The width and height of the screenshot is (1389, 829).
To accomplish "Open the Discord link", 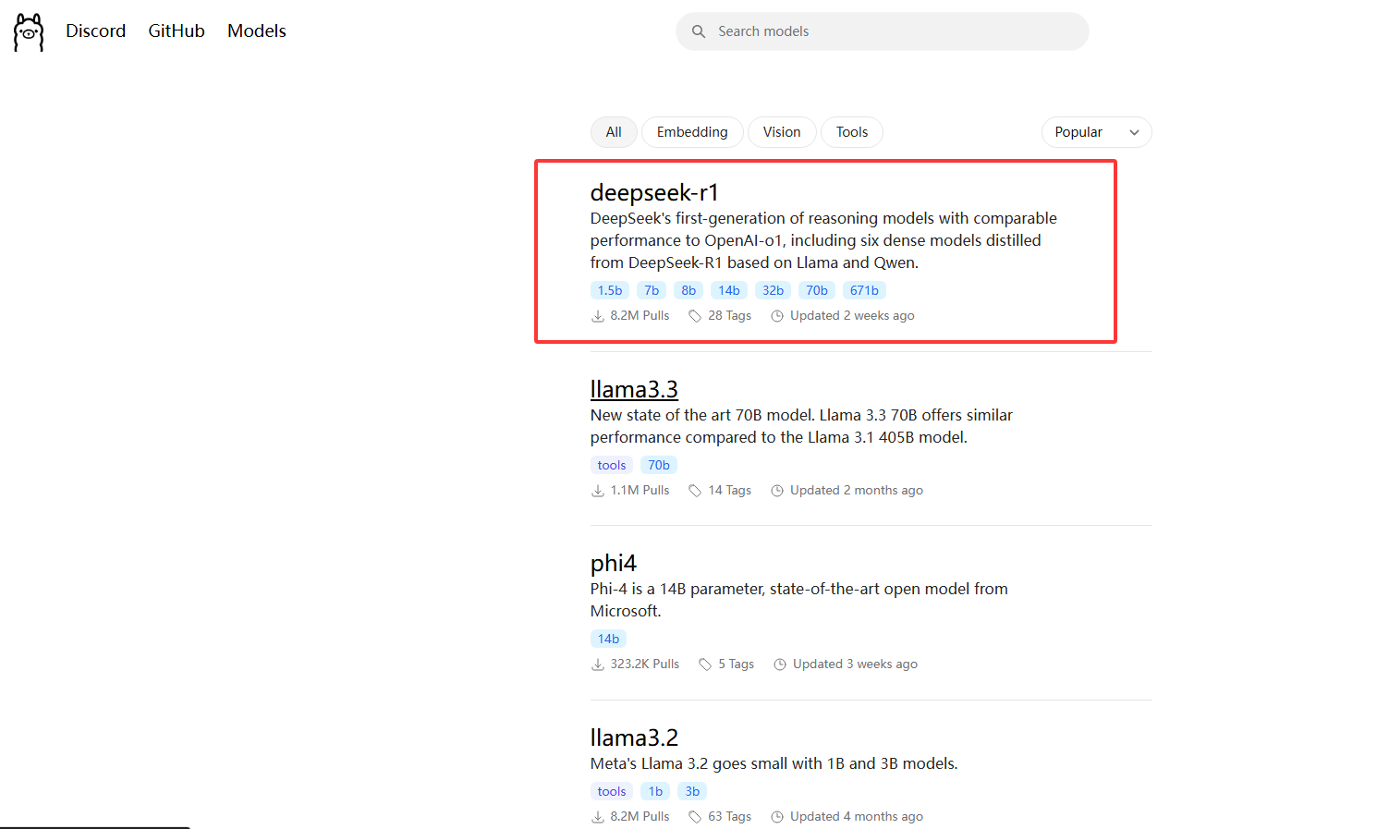I will tap(95, 30).
